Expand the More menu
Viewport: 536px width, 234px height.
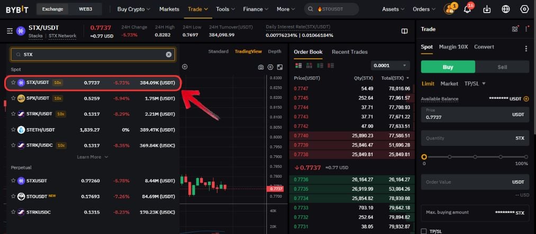point(286,9)
